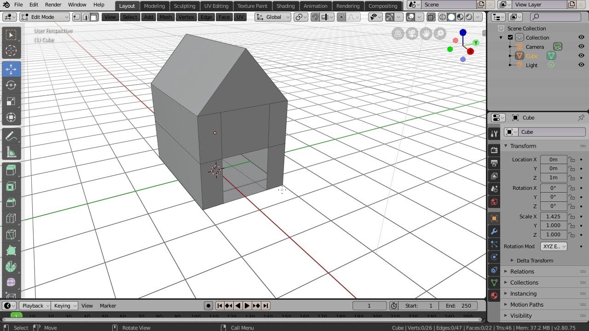Hide Cube object in viewport

(581, 56)
